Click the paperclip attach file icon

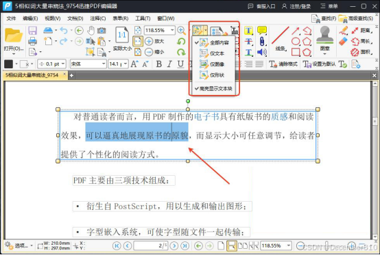tap(262, 41)
